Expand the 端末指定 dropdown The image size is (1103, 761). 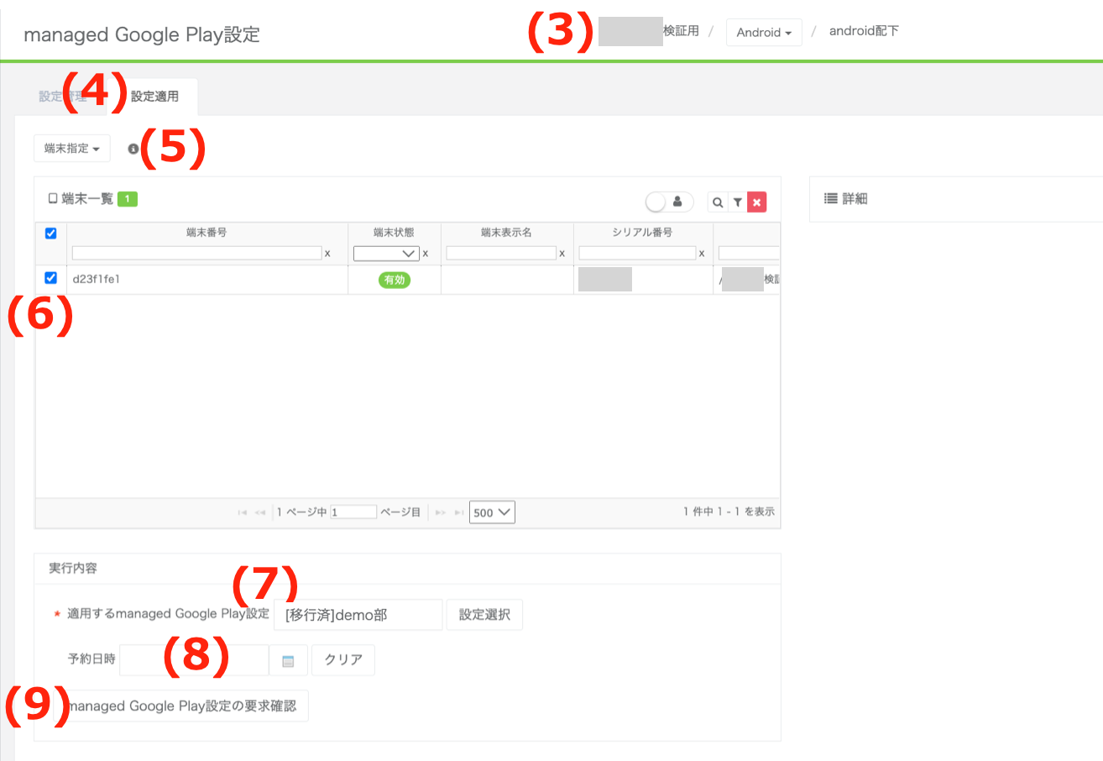coord(71,149)
